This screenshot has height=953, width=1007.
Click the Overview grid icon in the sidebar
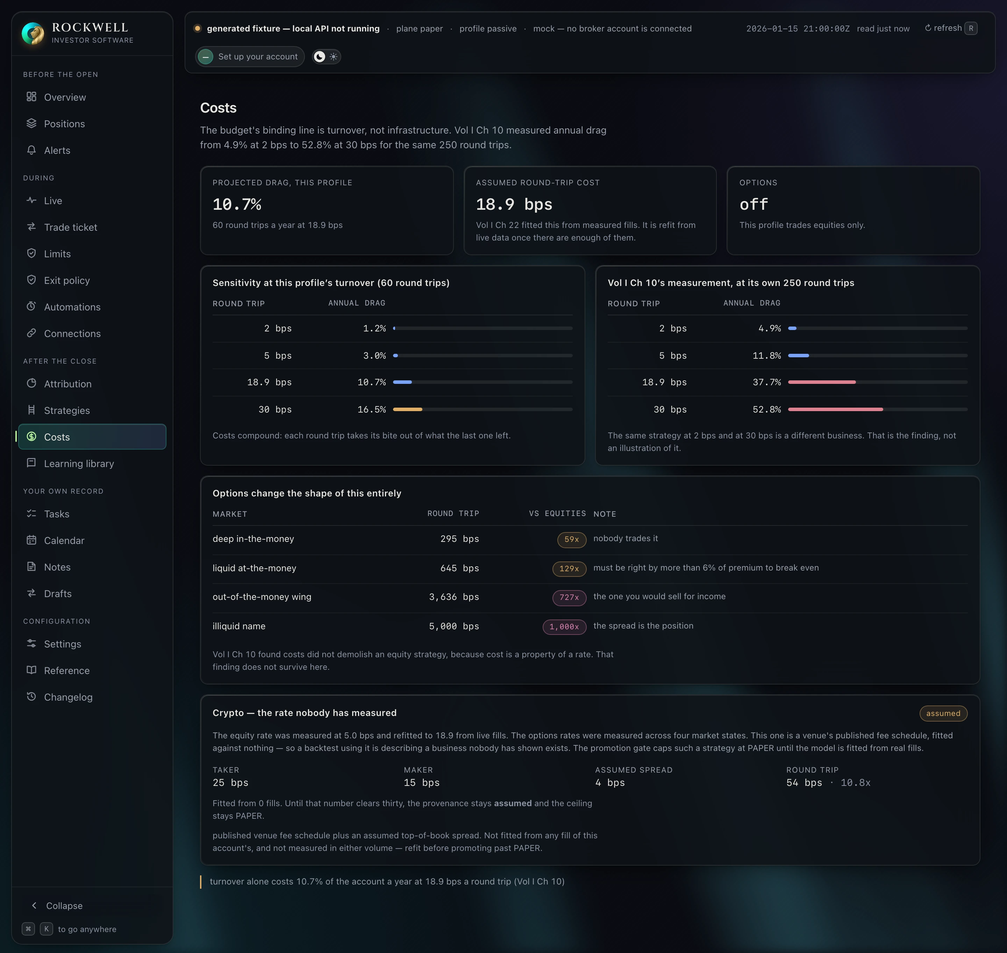click(x=31, y=96)
